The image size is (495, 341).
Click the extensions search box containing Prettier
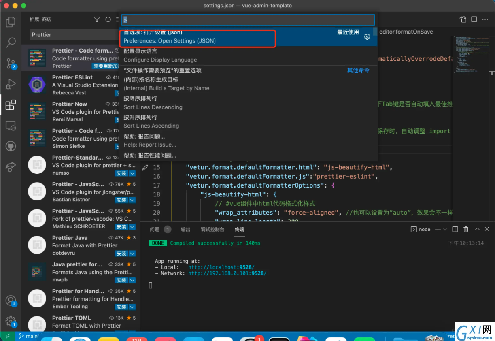tap(74, 35)
